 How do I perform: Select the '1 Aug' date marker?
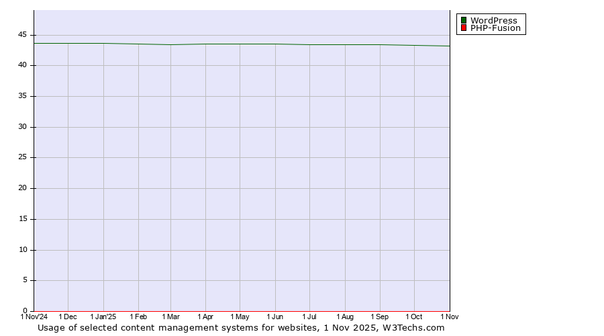coord(345,317)
